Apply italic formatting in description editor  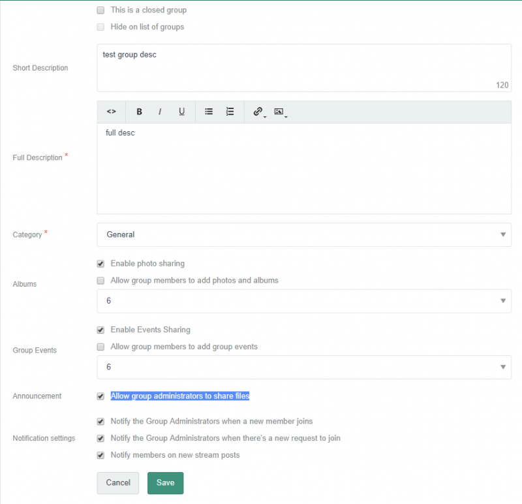160,112
